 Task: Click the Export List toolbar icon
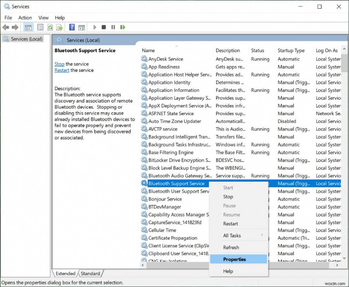[x=60, y=27]
